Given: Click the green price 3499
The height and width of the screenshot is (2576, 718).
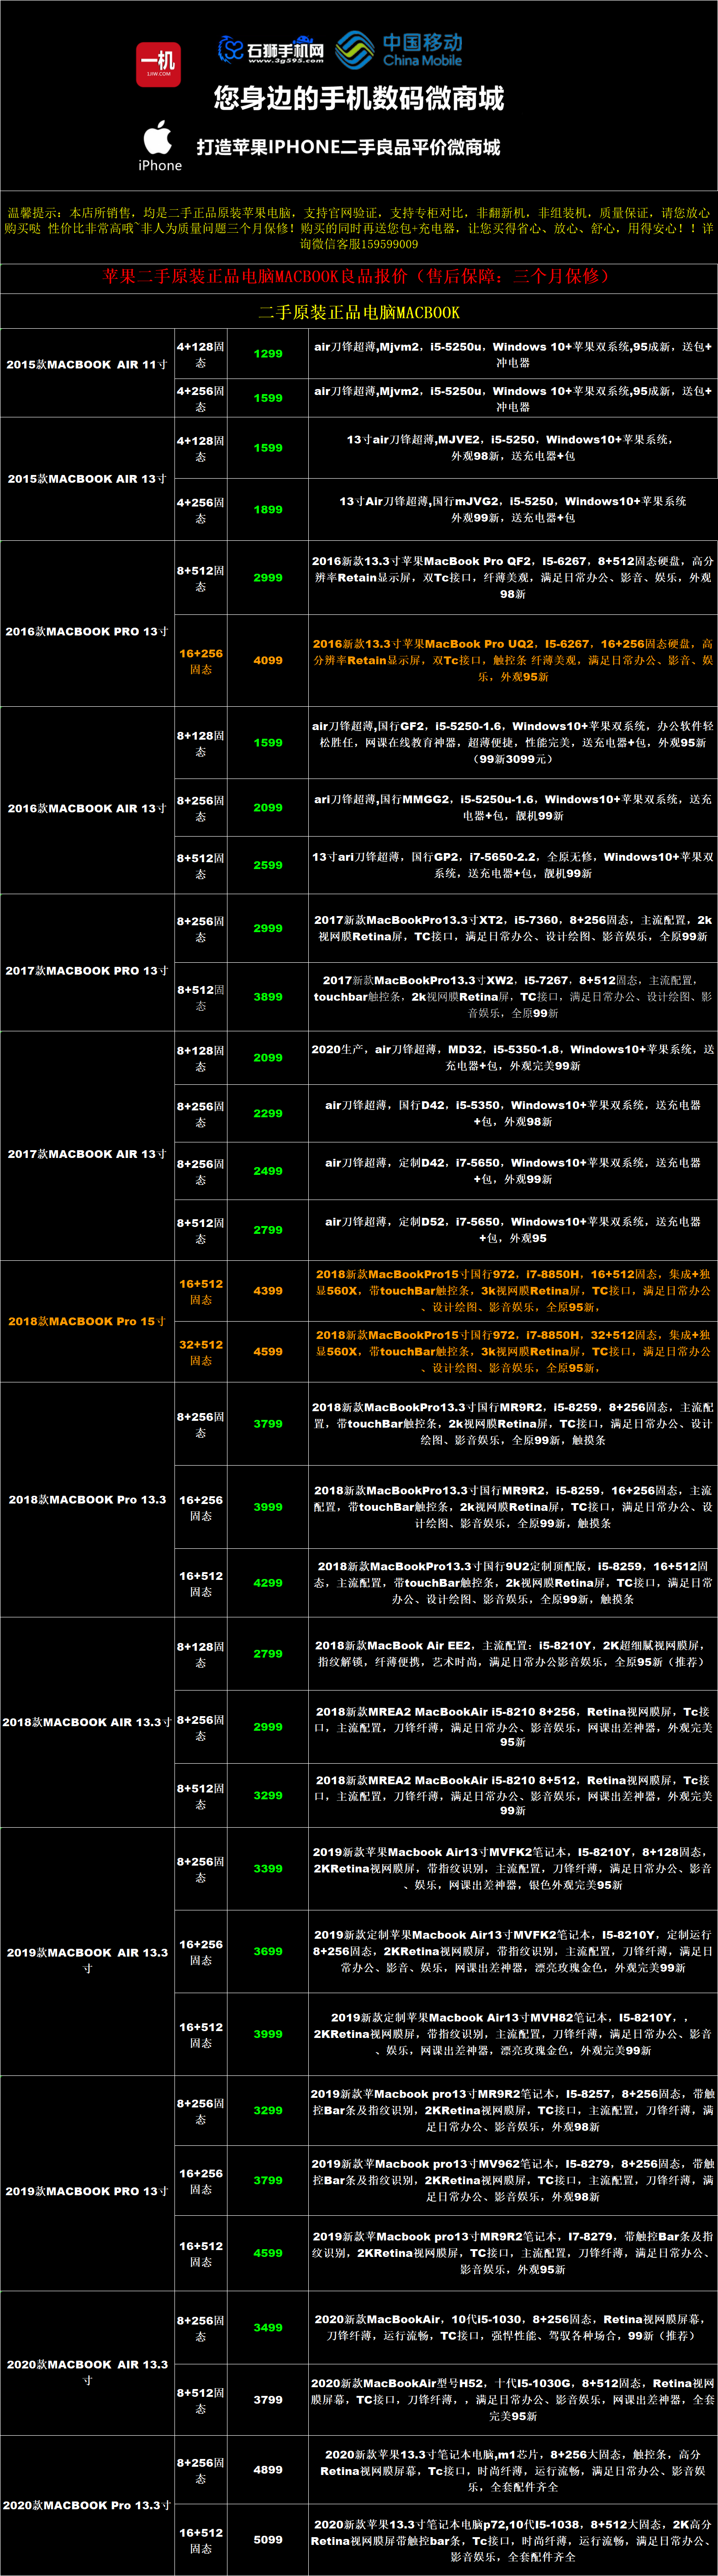Looking at the screenshot, I should coord(268,2327).
